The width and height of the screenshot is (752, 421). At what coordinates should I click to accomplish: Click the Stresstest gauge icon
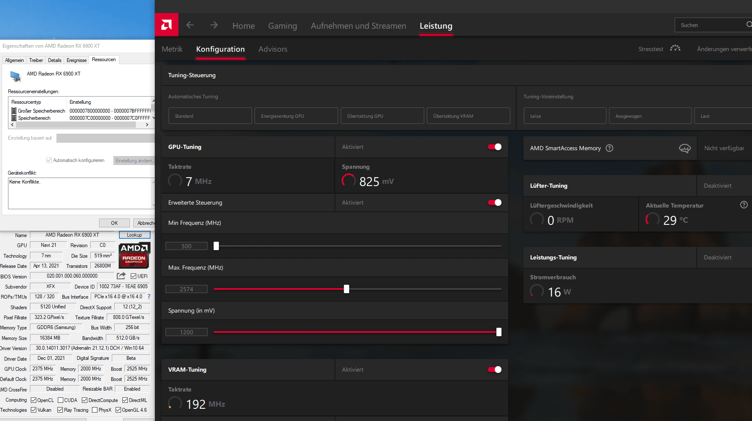(675, 48)
